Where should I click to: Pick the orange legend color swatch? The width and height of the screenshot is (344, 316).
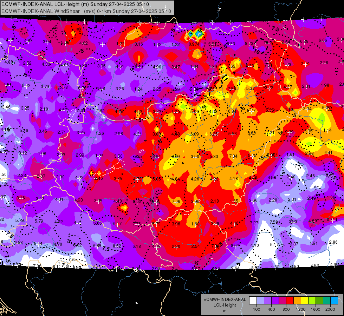(x=297, y=301)
